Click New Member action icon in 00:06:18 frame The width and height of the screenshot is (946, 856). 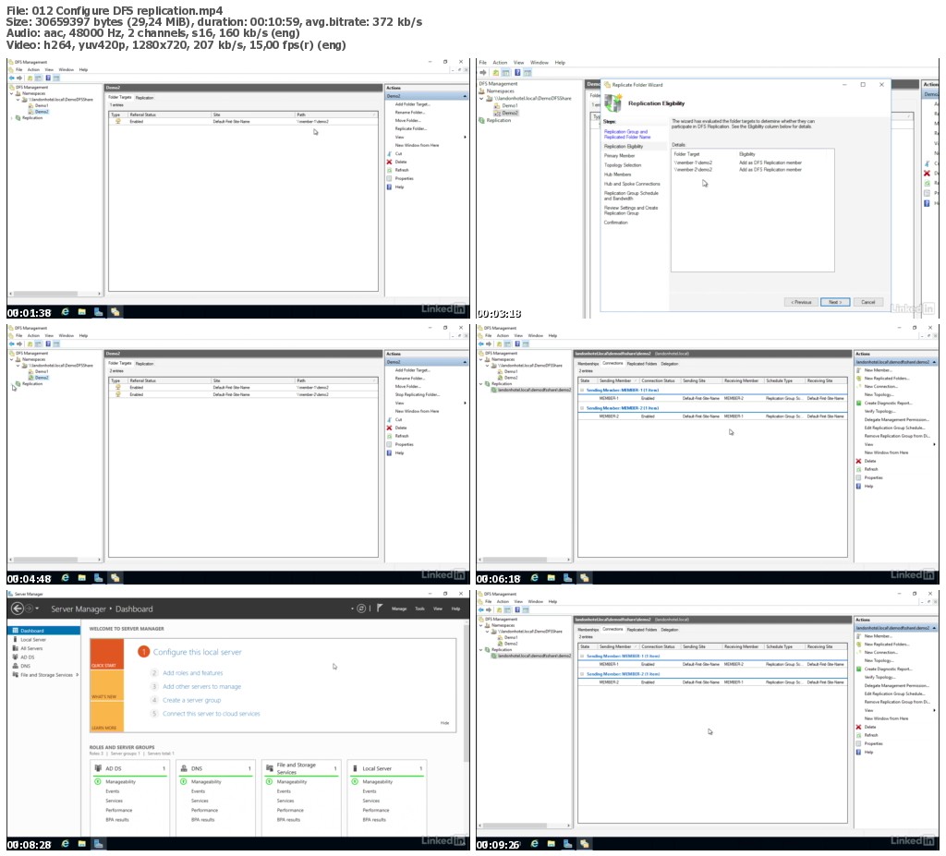[858, 369]
